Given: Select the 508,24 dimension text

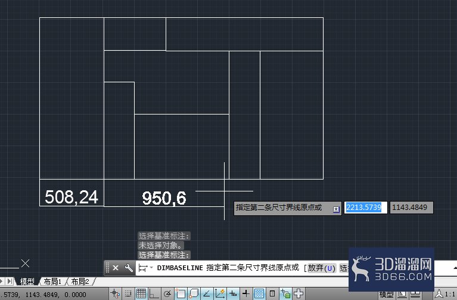Looking at the screenshot, I should pos(71,197).
